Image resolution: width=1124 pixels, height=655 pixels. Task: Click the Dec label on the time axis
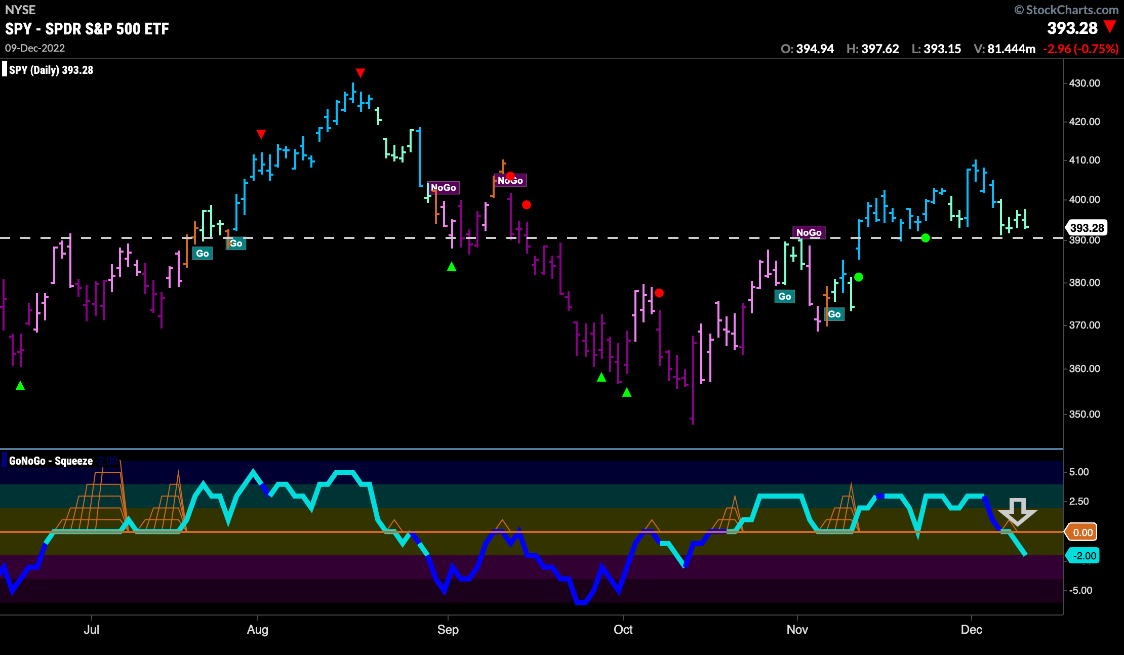[972, 629]
